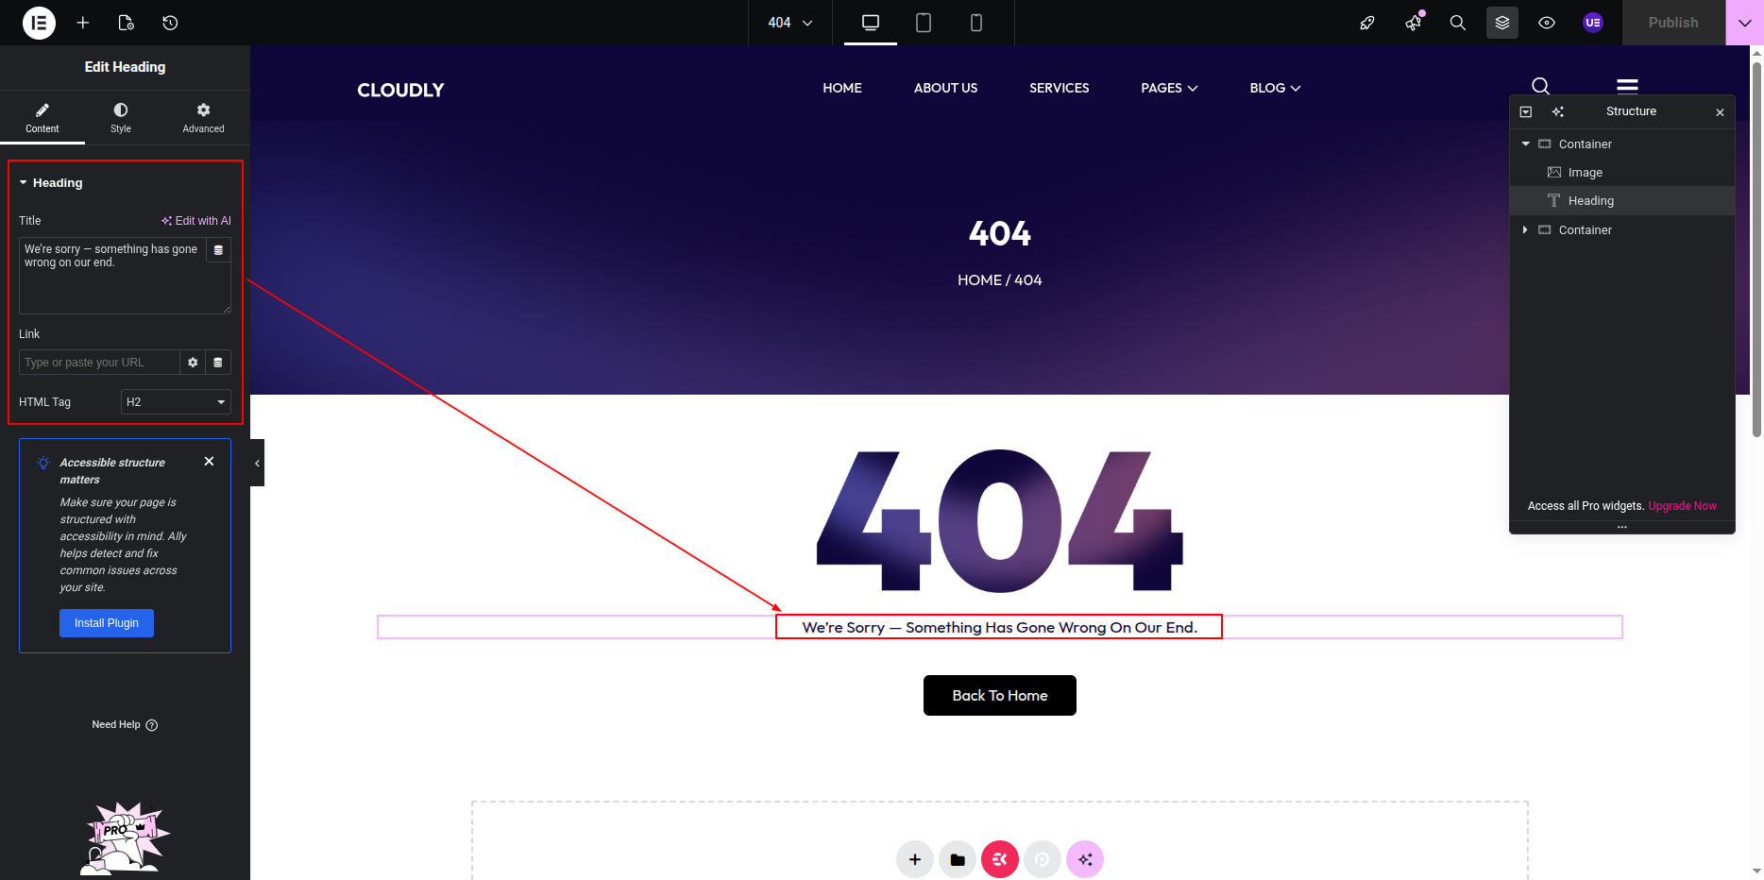Viewport: 1764px width, 880px height.
Task: Collapse the first Container in Structure
Action: coord(1525,144)
